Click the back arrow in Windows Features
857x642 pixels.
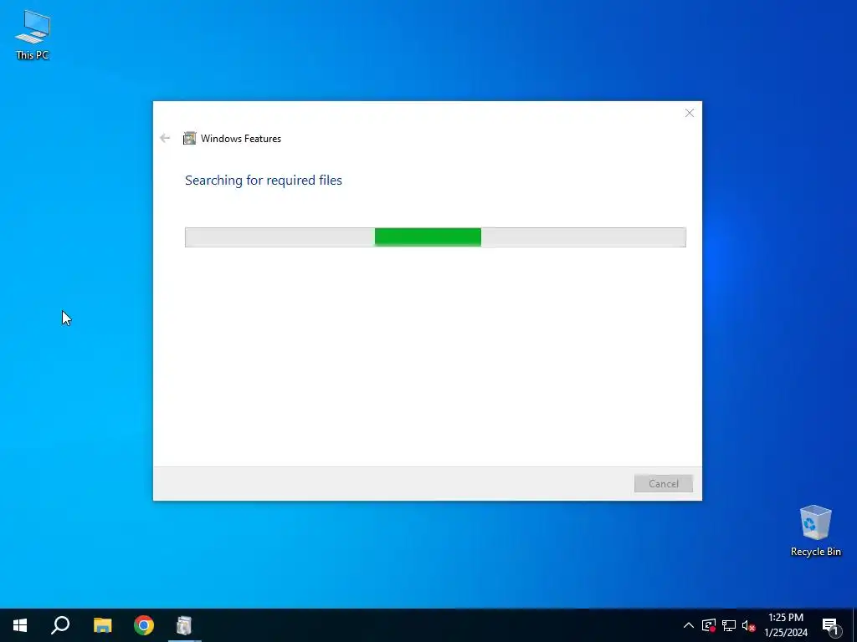(165, 138)
